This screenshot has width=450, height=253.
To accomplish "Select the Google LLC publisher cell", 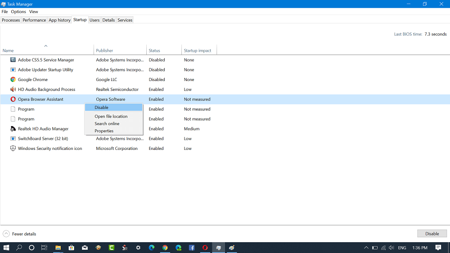I will point(107,80).
